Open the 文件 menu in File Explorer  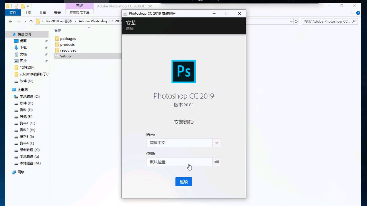pyautogui.click(x=13, y=13)
